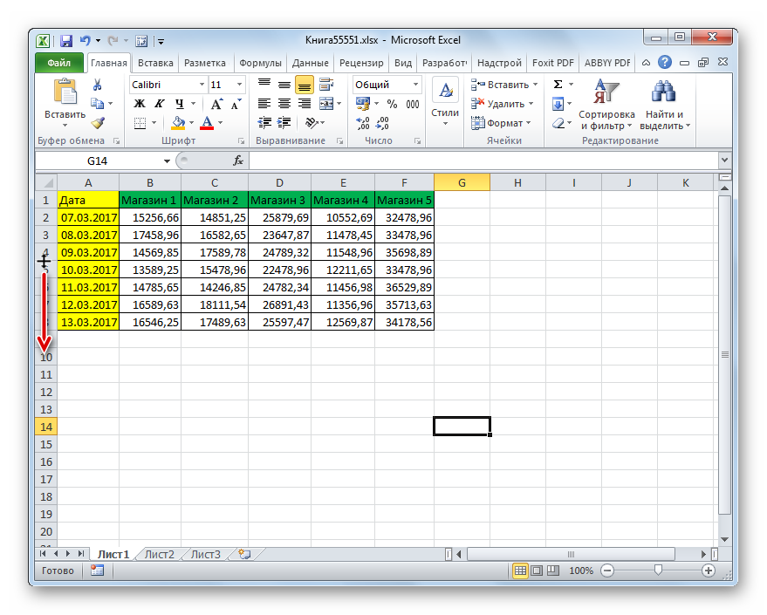
Task: Click cell B2 with value 15256,66
Action: coord(150,217)
